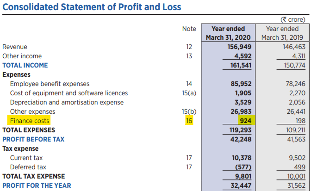Click 'Cost of equipment and software licences' label
311x191 pixels.
point(69,93)
